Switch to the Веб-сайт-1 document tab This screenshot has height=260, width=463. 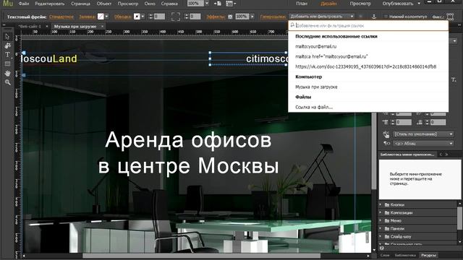tap(30, 27)
